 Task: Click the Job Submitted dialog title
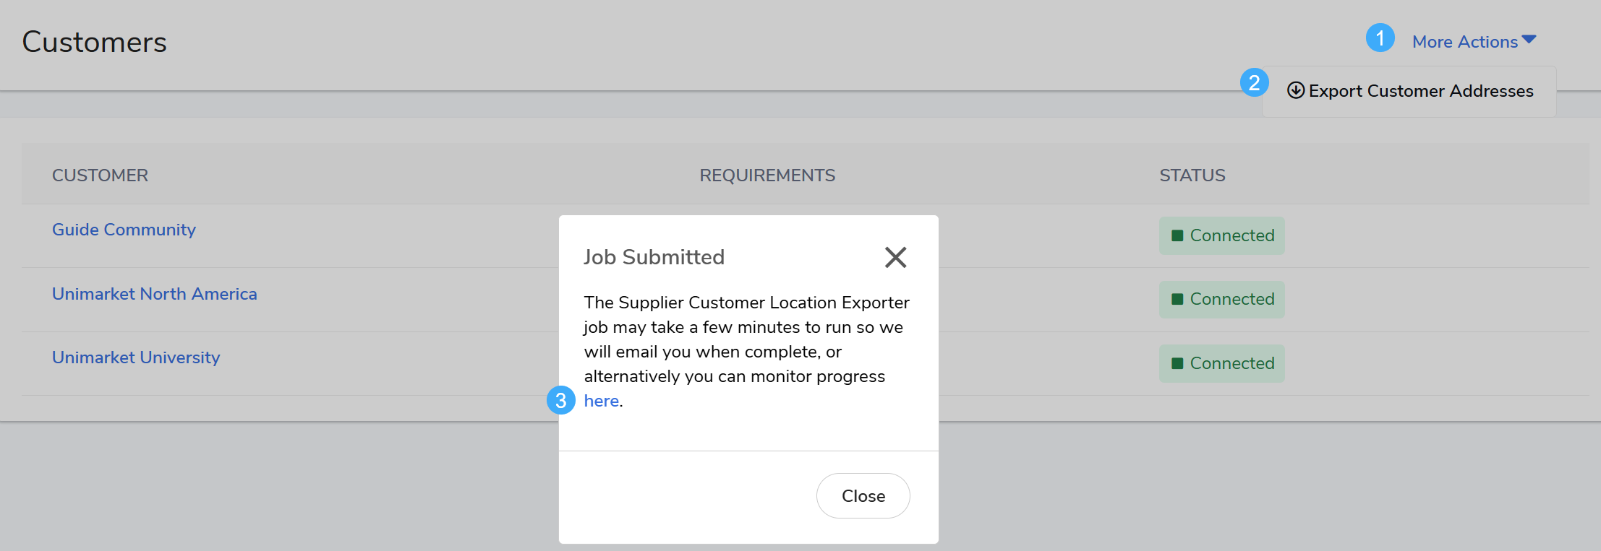[x=654, y=257]
